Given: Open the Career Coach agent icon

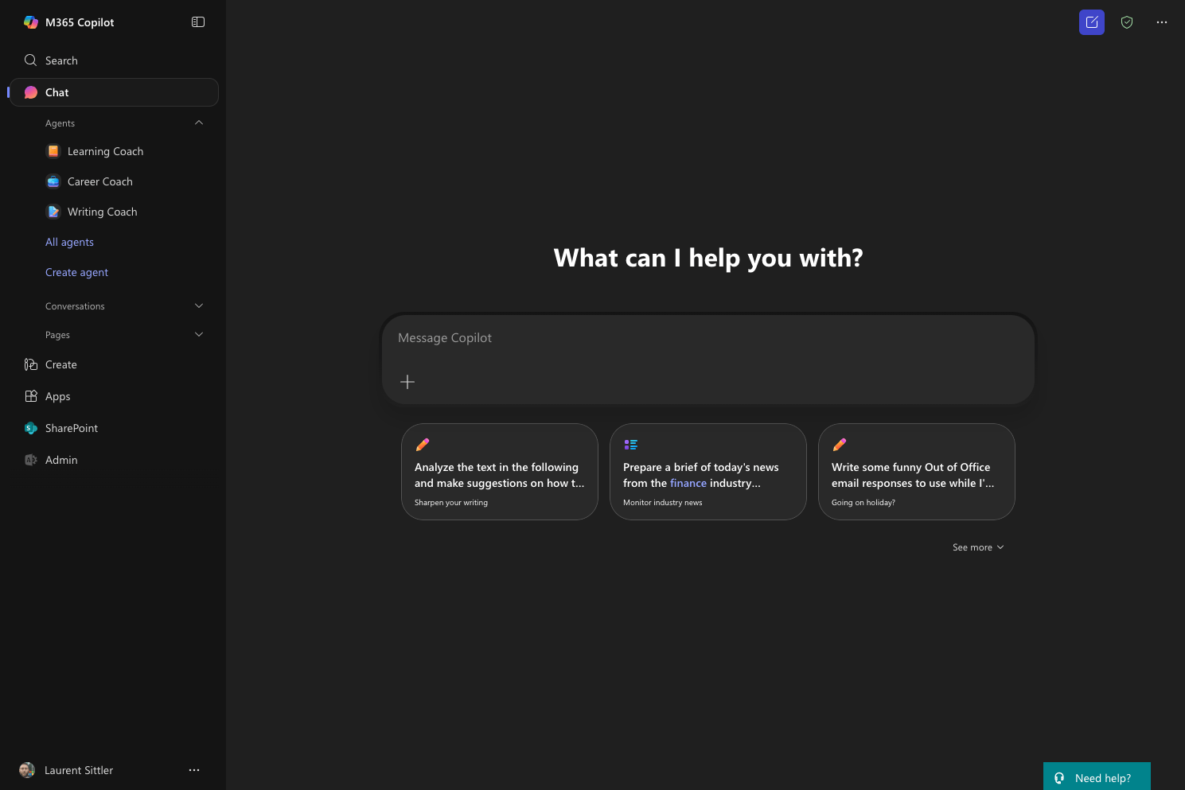Looking at the screenshot, I should [53, 181].
